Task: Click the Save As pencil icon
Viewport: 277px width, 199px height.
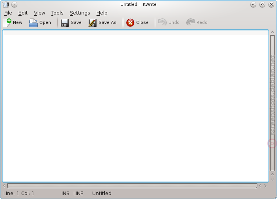Action: point(92,23)
